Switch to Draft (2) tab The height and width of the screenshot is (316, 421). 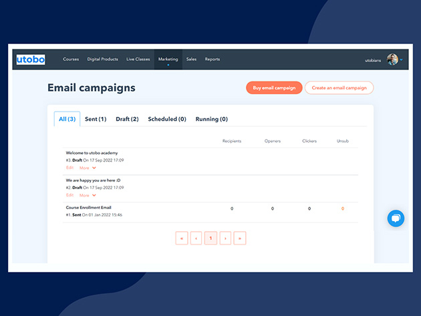[127, 119]
